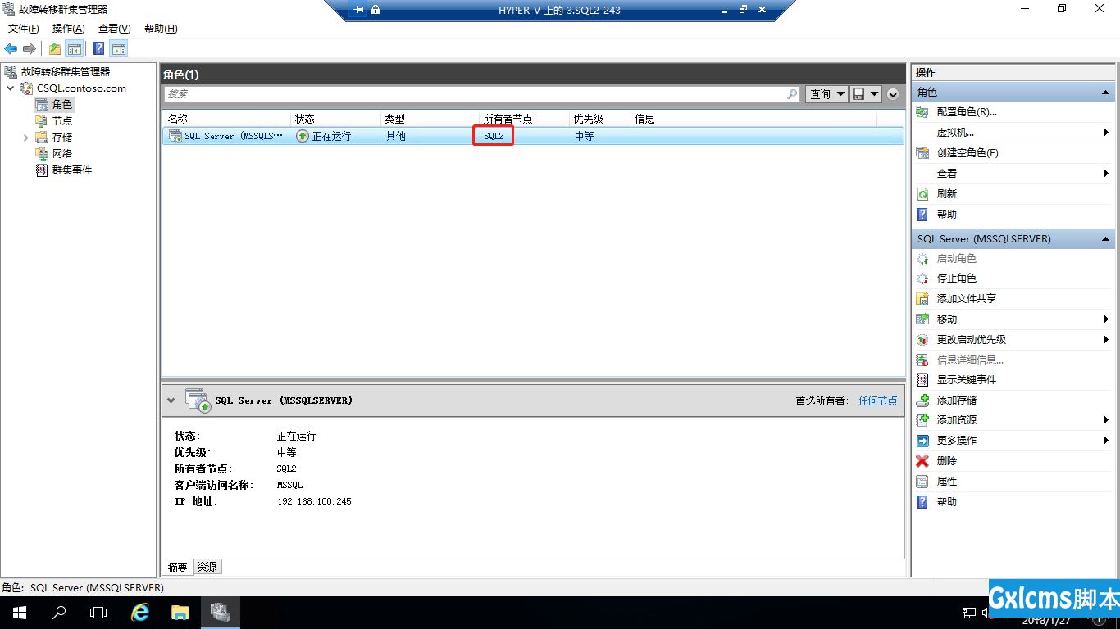Open the 帮助(H) menu
This screenshot has height=629, width=1120.
(161, 29)
